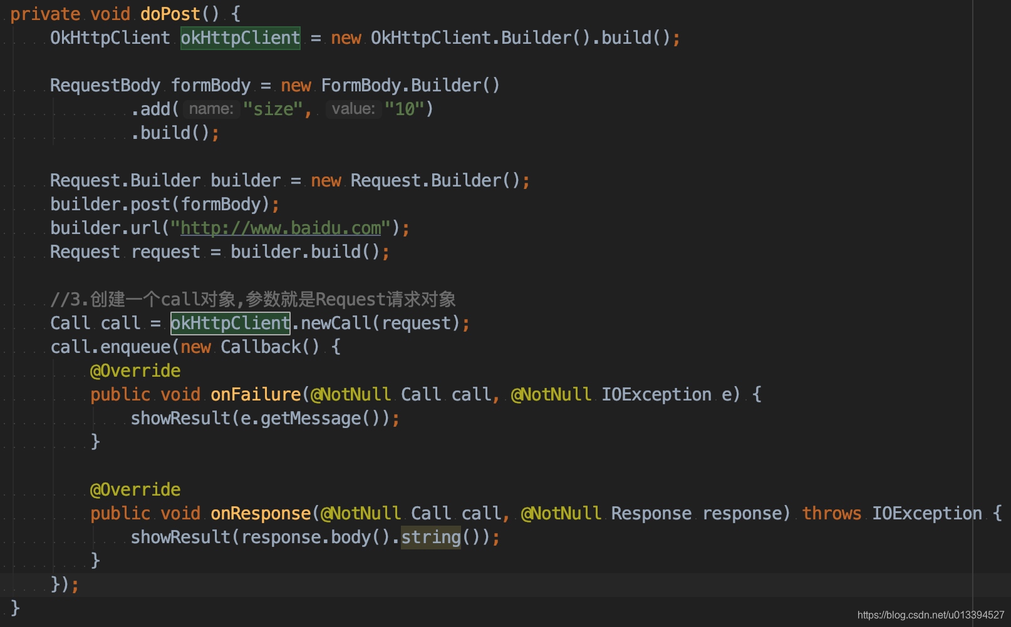Click the value: parameter hint

click(353, 109)
